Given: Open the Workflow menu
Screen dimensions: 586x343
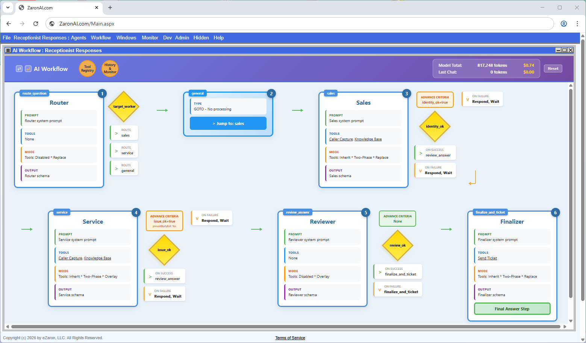Looking at the screenshot, I should pyautogui.click(x=101, y=38).
